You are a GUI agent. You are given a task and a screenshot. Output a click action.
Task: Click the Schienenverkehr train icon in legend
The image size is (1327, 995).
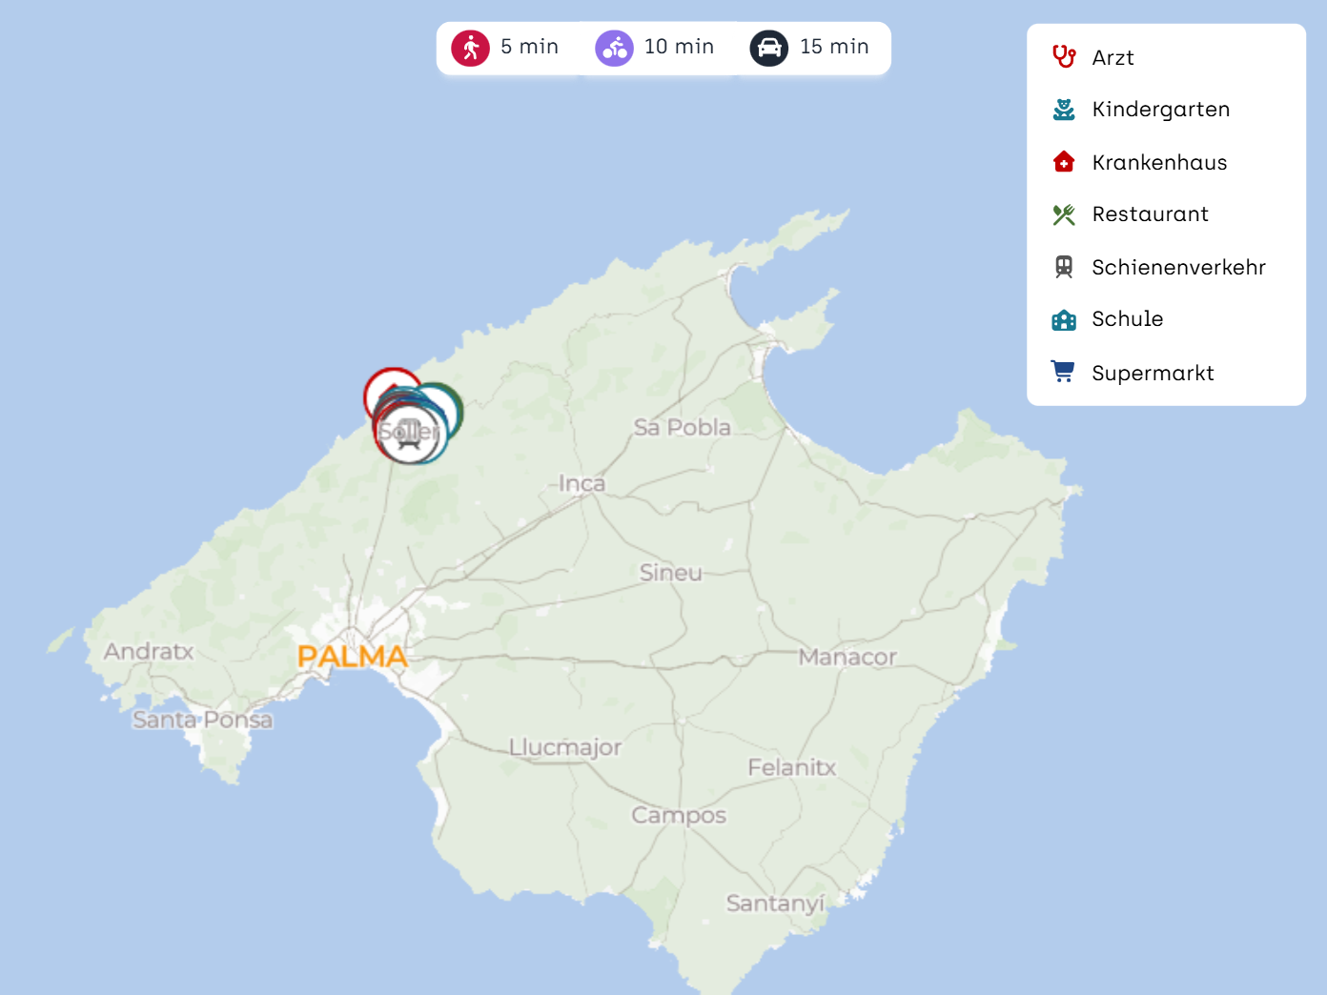point(1064,267)
